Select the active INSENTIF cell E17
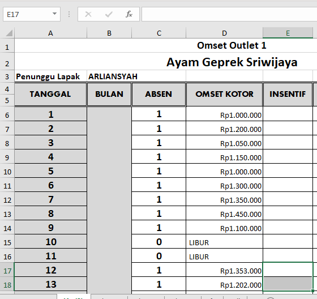 [288, 270]
